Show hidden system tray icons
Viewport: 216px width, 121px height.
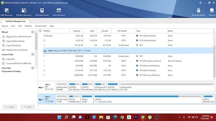pyautogui.click(x=180, y=117)
